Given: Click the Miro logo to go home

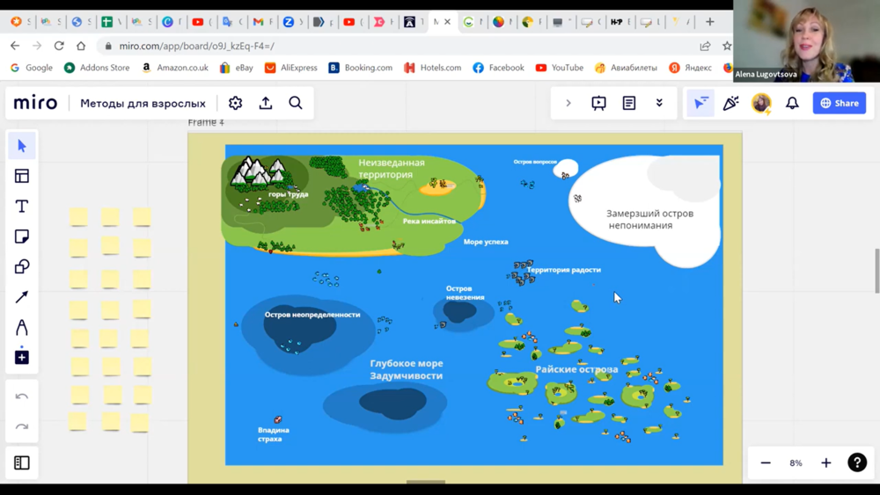Looking at the screenshot, I should 36,104.
